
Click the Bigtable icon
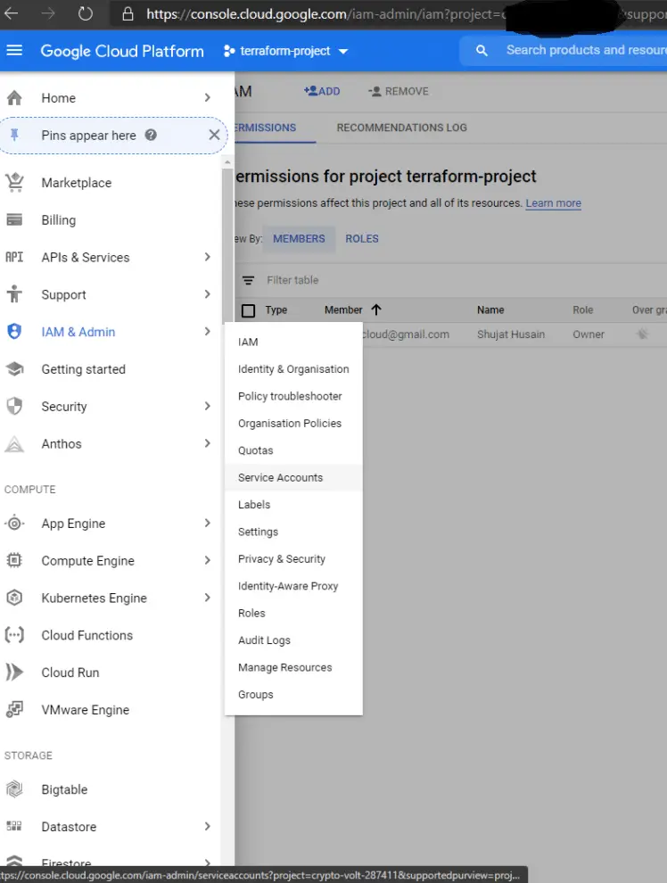(14, 789)
